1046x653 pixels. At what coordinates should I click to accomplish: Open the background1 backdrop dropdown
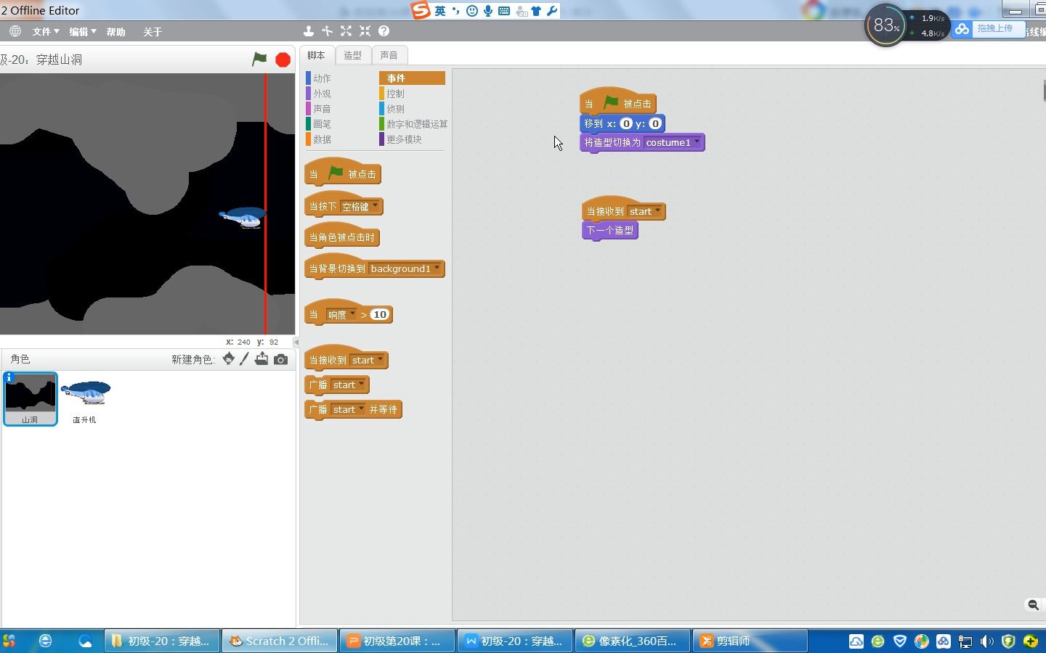[x=405, y=268]
